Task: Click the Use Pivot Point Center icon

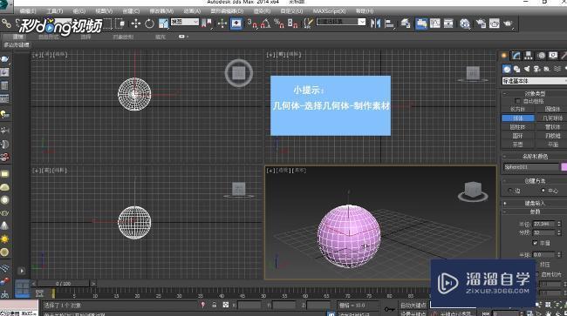Action: pyautogui.click(x=206, y=24)
